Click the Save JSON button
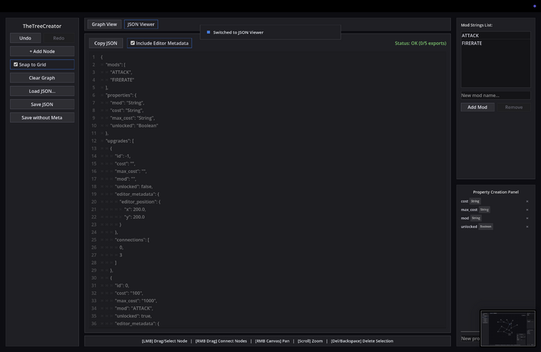The height and width of the screenshot is (352, 541). coord(42,104)
